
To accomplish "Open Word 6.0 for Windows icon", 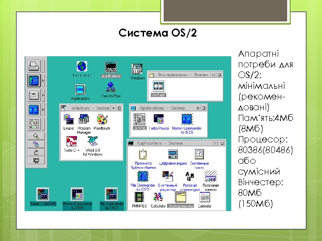I will (x=93, y=141).
